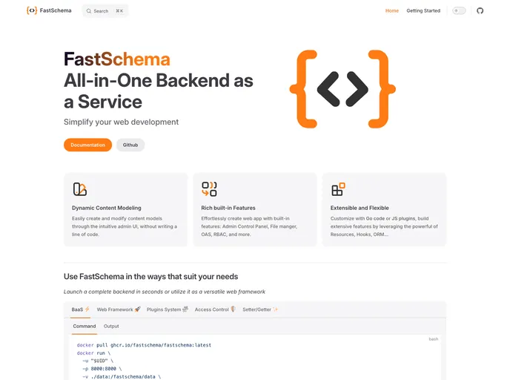This screenshot has height=380, width=510.
Task: Click the heading 'Use FastSchema in the ways'
Action: [151, 277]
